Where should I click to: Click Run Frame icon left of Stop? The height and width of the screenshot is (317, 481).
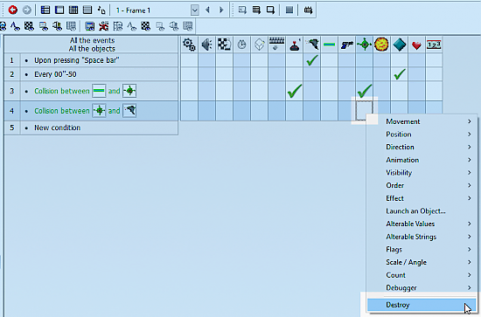pos(270,10)
